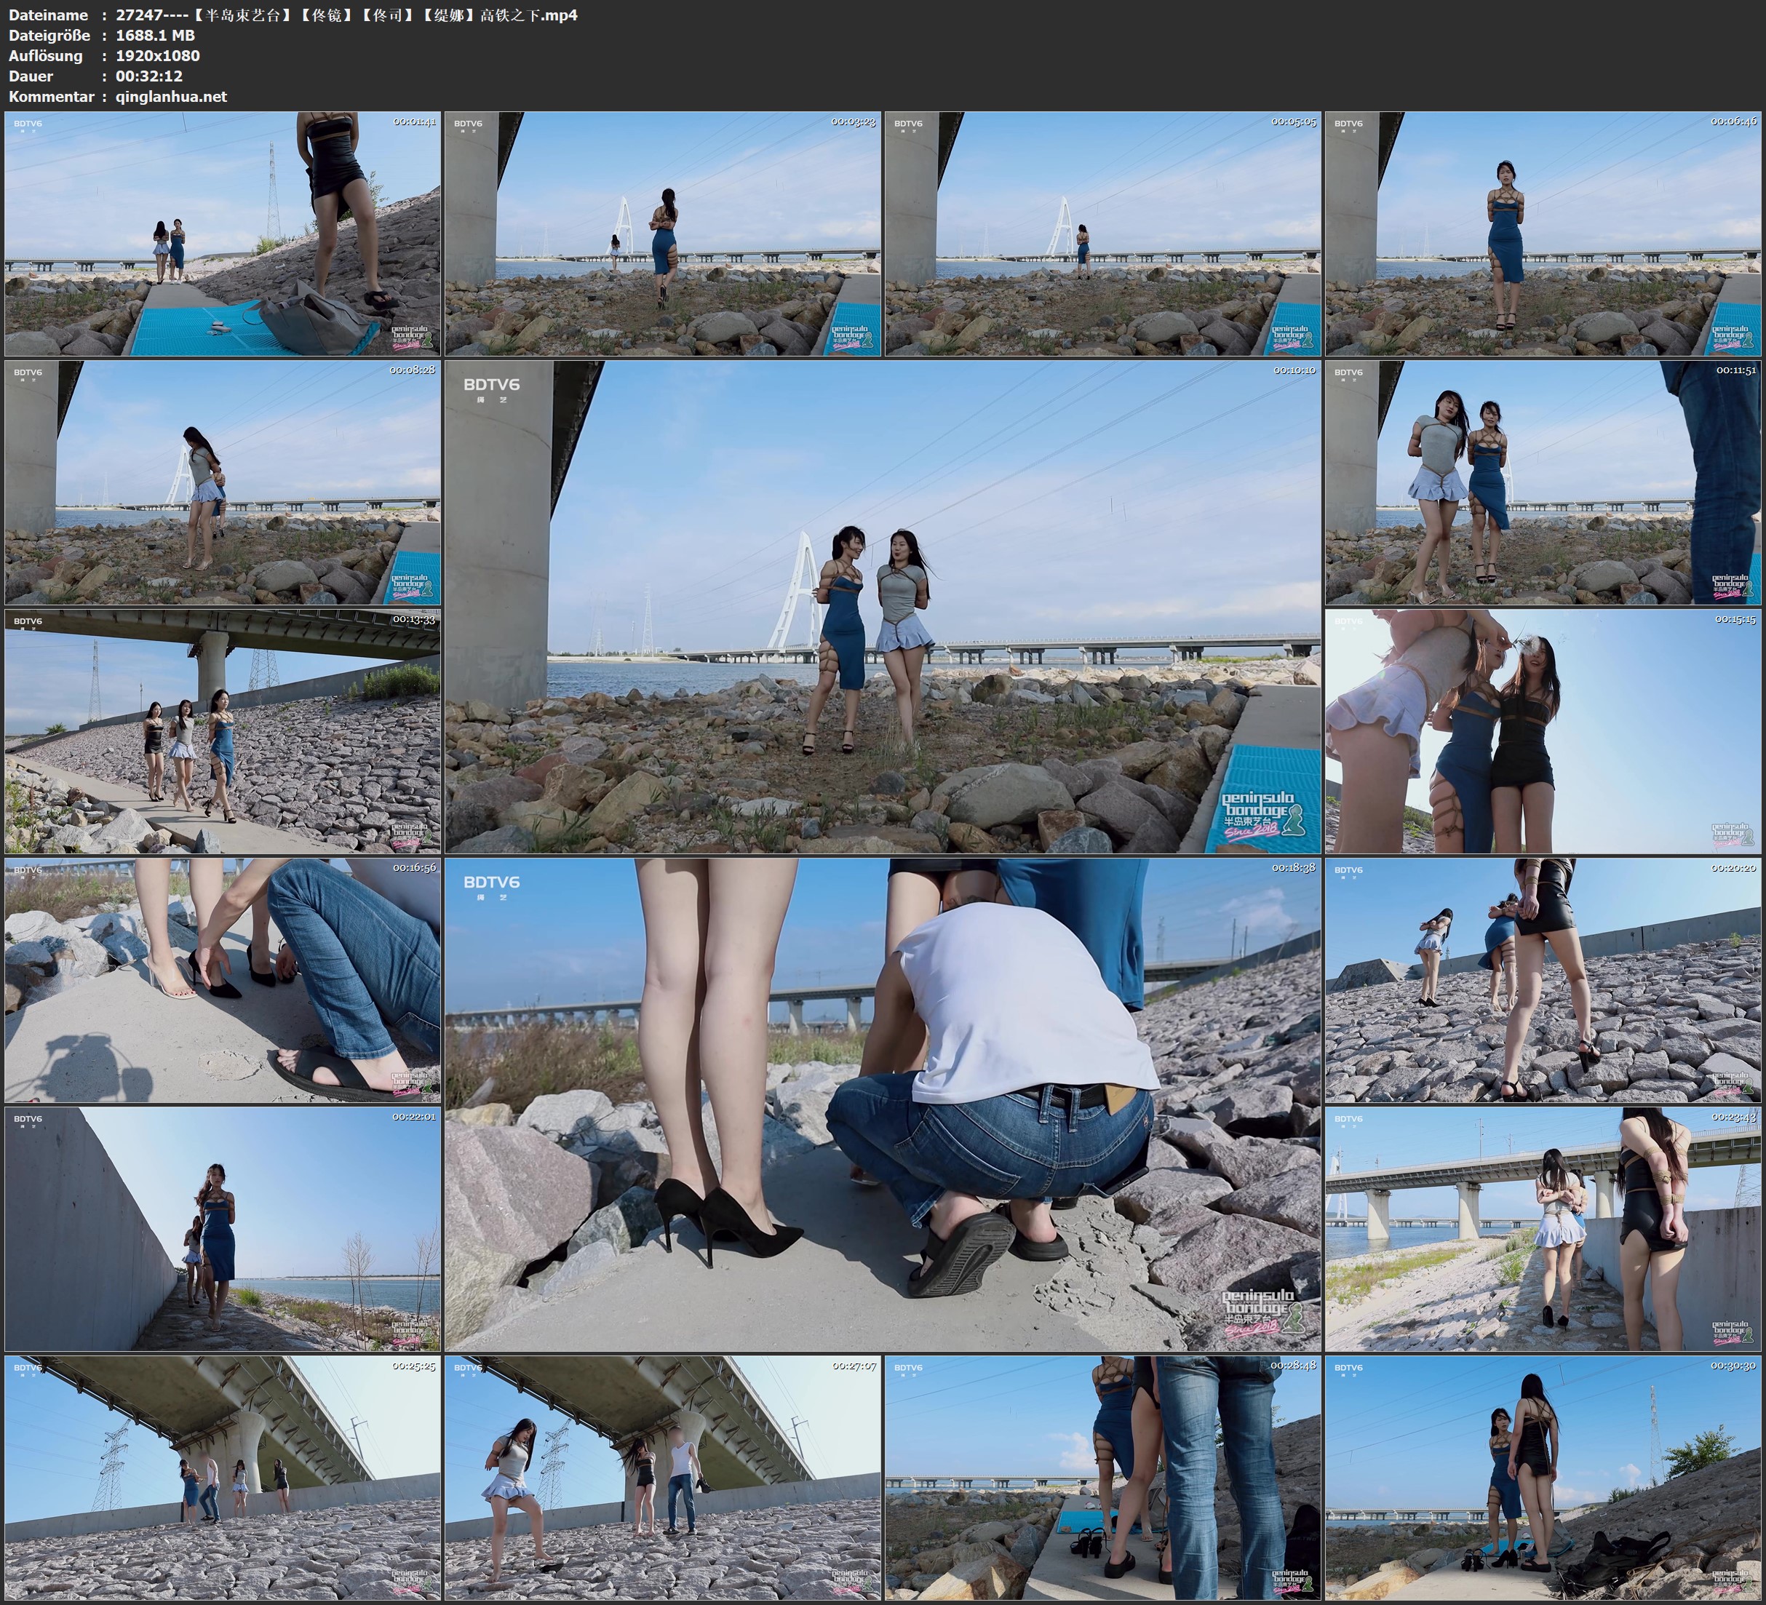
Task: Open the thumbnail stamped 00:22:01
Action: tap(223, 1228)
